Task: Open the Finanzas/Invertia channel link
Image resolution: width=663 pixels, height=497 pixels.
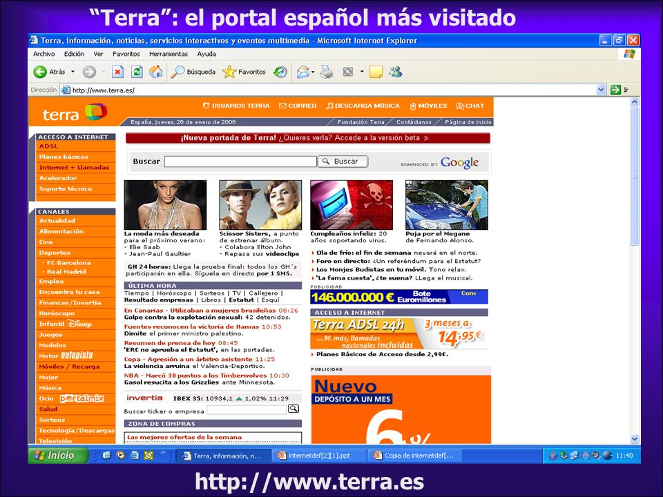Action: tap(70, 302)
